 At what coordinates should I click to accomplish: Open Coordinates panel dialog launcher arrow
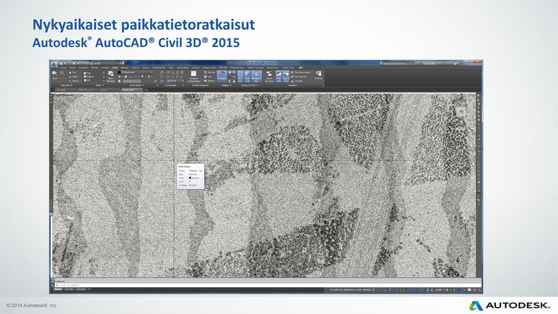pyautogui.click(x=183, y=85)
